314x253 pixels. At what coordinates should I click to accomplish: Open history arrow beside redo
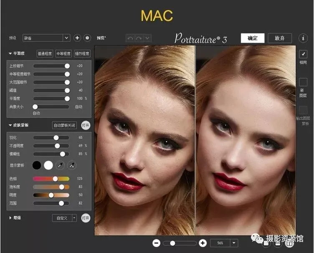tap(147, 38)
